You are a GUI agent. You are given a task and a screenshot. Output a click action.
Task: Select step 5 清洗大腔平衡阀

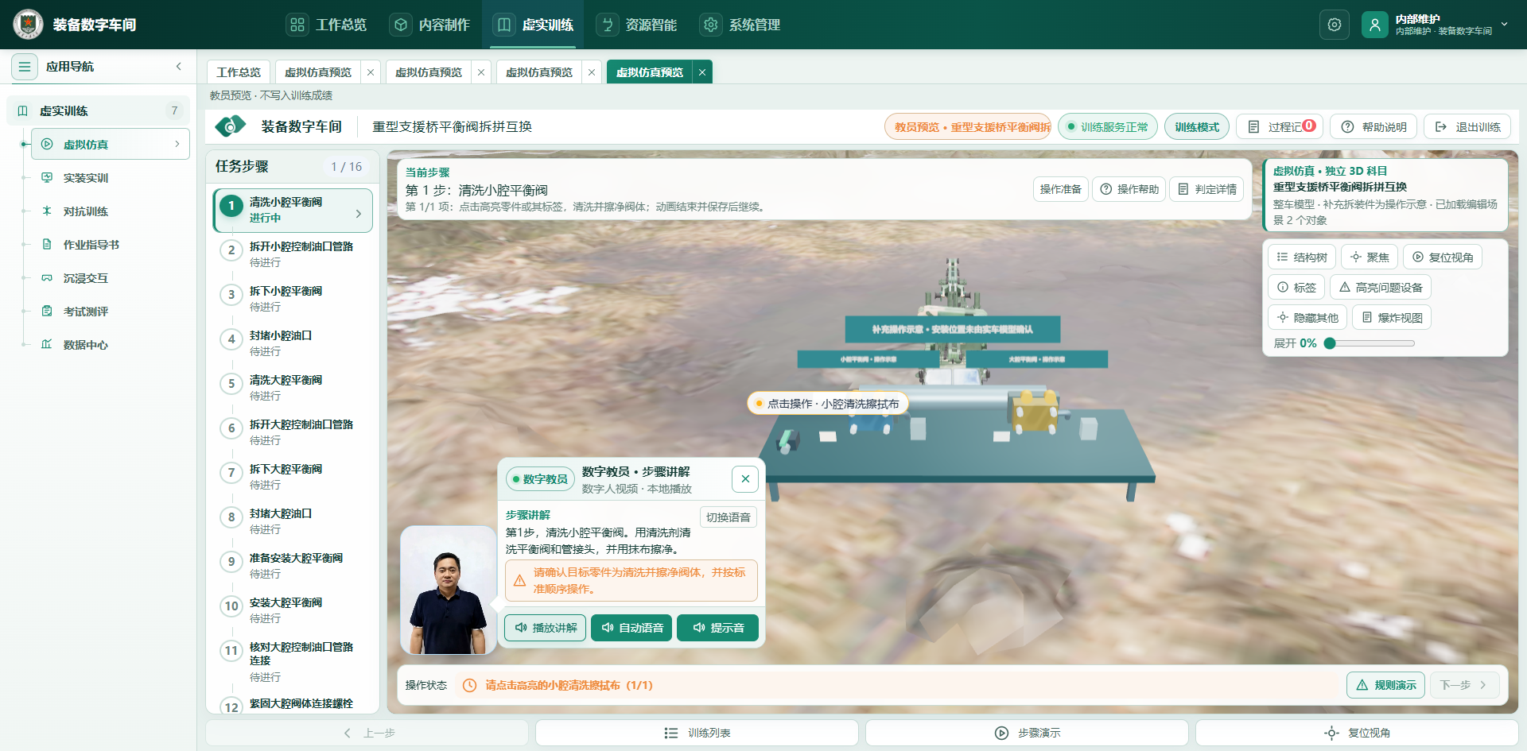point(293,387)
